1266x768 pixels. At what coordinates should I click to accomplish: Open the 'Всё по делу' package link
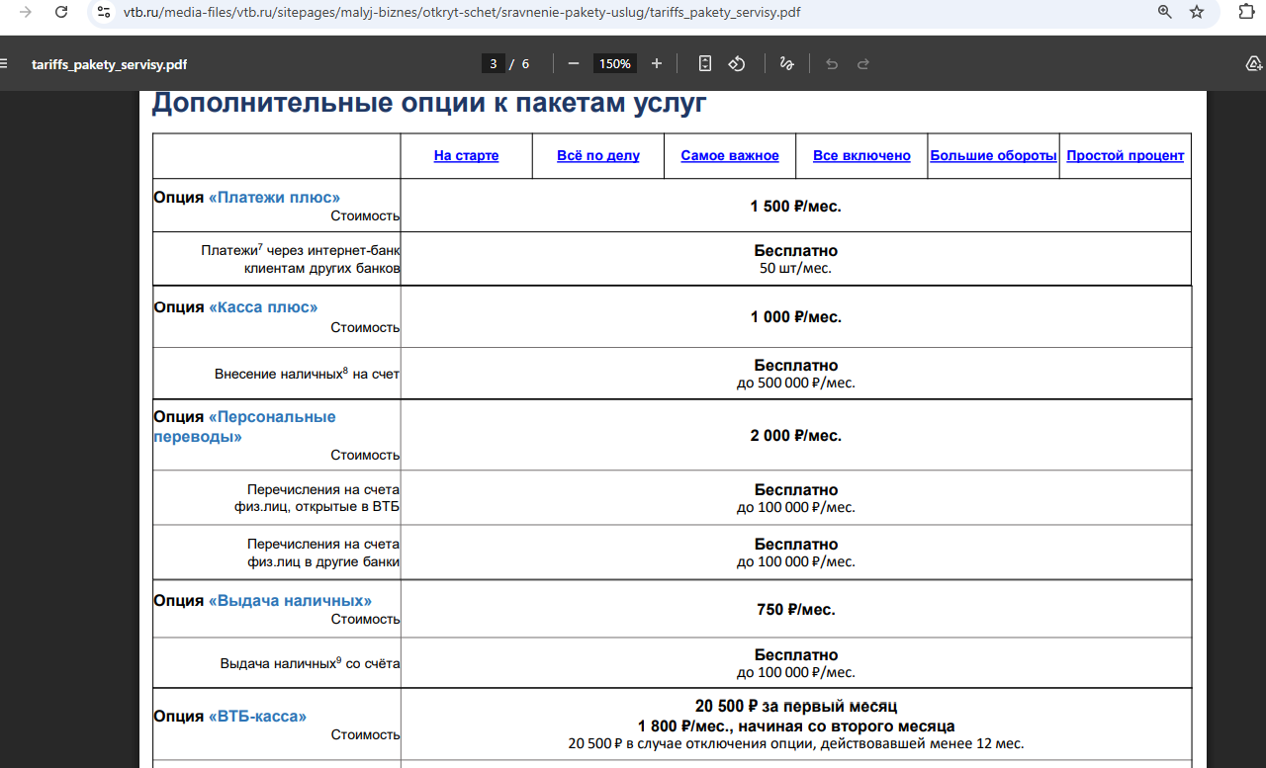click(x=597, y=156)
